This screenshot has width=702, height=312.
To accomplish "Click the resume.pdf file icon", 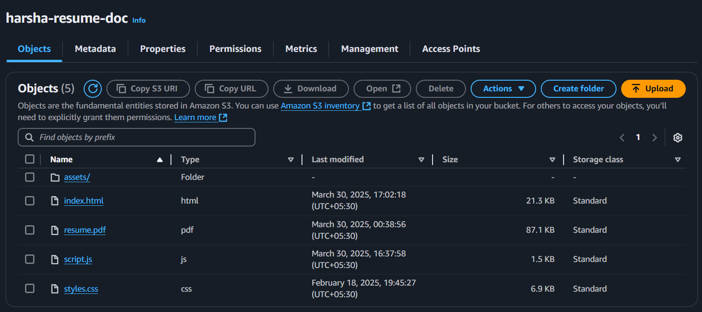I will pos(55,230).
